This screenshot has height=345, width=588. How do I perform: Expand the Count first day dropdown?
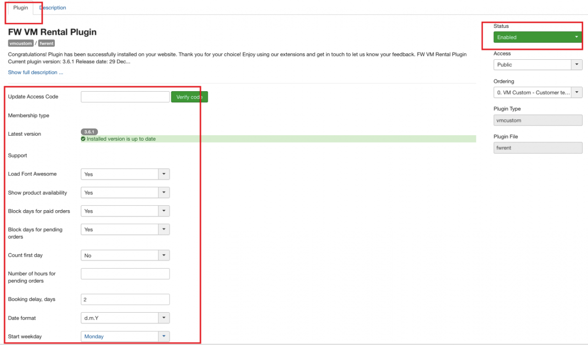(x=125, y=255)
